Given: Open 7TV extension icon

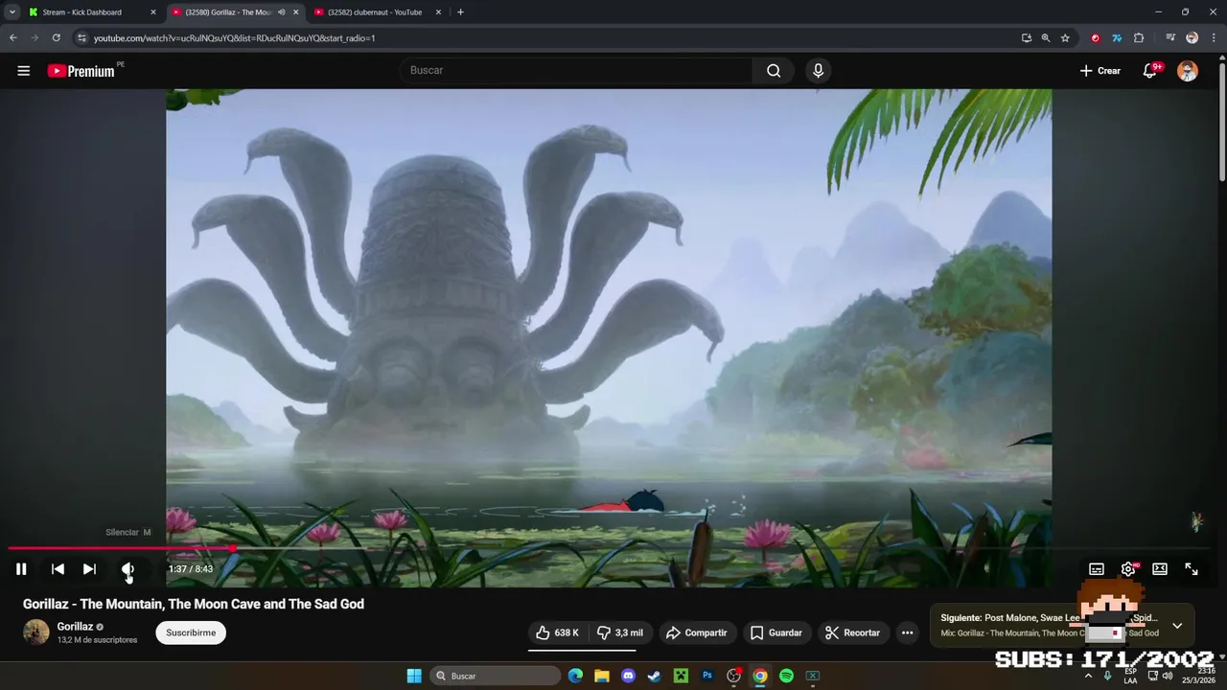Looking at the screenshot, I should [1117, 38].
